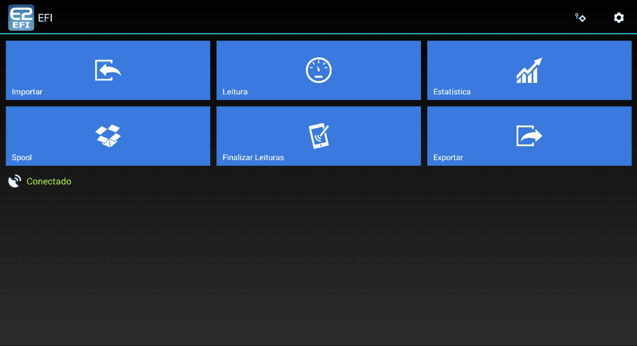Tap the Leitura gauge icon
The width and height of the screenshot is (637, 346).
click(x=318, y=70)
